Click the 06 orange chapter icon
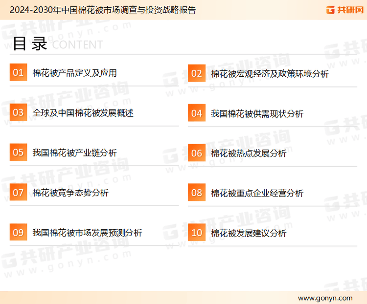The width and height of the screenshot is (367, 304). (x=197, y=153)
